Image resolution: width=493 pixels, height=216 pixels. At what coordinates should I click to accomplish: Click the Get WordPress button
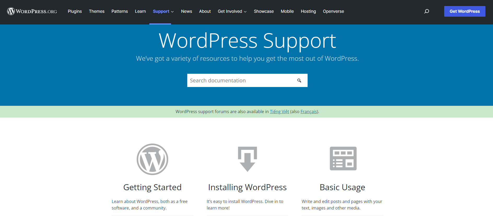[x=465, y=11]
